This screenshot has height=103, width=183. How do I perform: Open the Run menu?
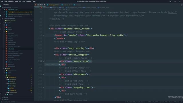coord(23,2)
